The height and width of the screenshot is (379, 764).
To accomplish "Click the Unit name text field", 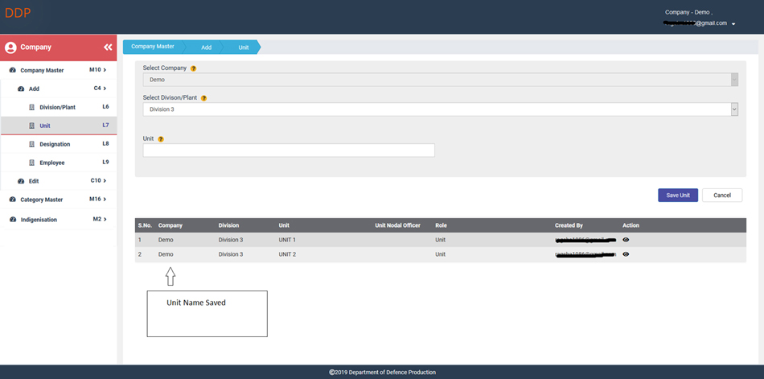I will [289, 150].
